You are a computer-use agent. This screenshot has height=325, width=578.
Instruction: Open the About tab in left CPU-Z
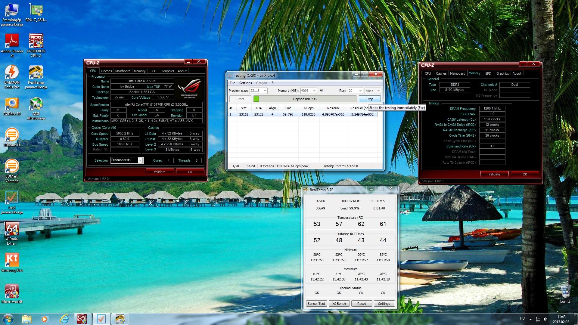[x=182, y=71]
